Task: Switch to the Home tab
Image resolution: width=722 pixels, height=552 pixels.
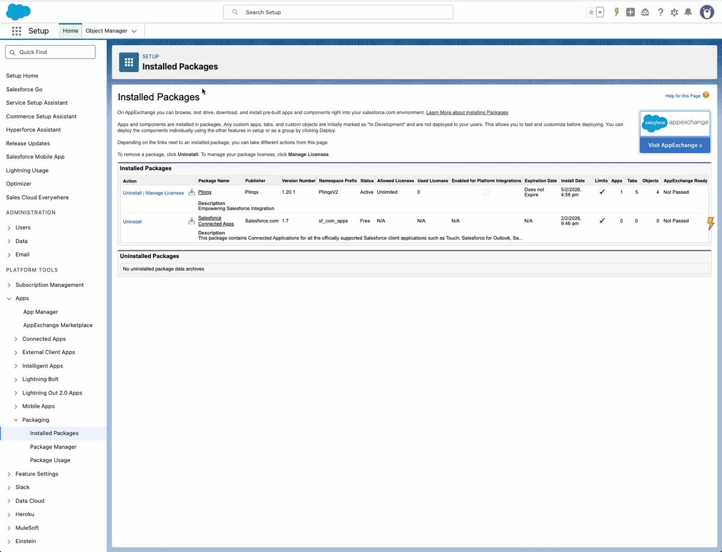Action: (71, 31)
